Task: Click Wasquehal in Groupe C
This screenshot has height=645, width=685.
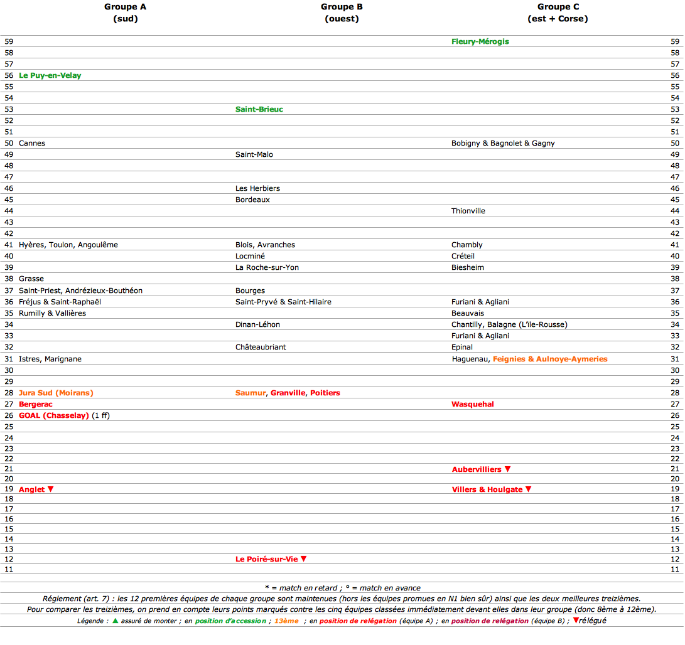Action: (473, 405)
